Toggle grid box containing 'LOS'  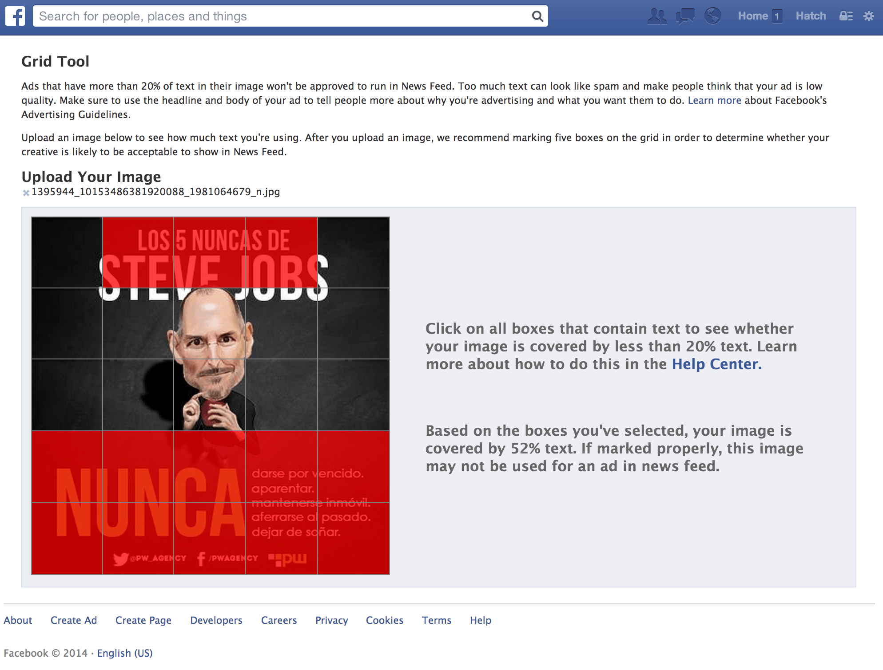pos(138,252)
